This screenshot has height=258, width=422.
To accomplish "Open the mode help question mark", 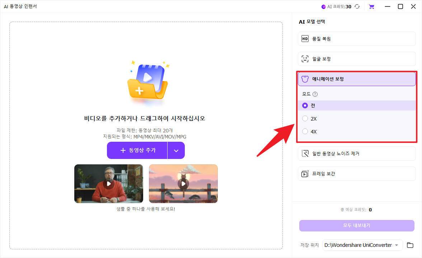I will pos(315,94).
